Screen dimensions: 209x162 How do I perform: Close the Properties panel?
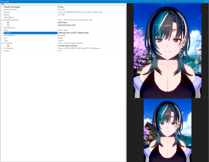pos(207,2)
